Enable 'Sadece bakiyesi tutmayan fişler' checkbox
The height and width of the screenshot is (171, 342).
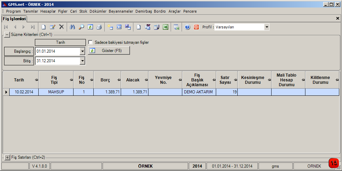(91, 42)
